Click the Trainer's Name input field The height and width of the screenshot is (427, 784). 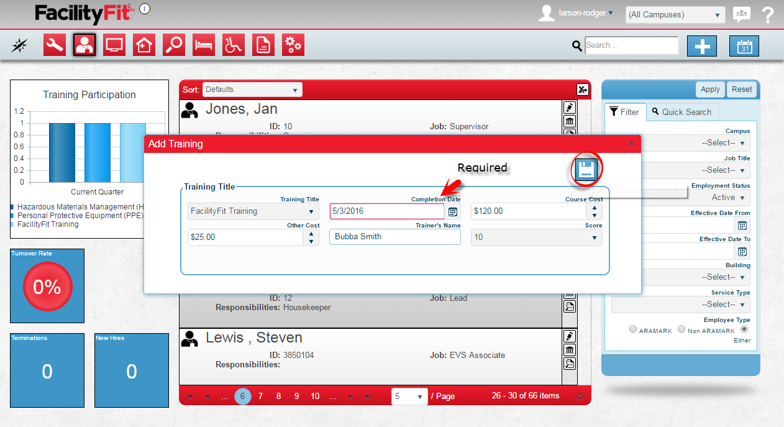(394, 237)
